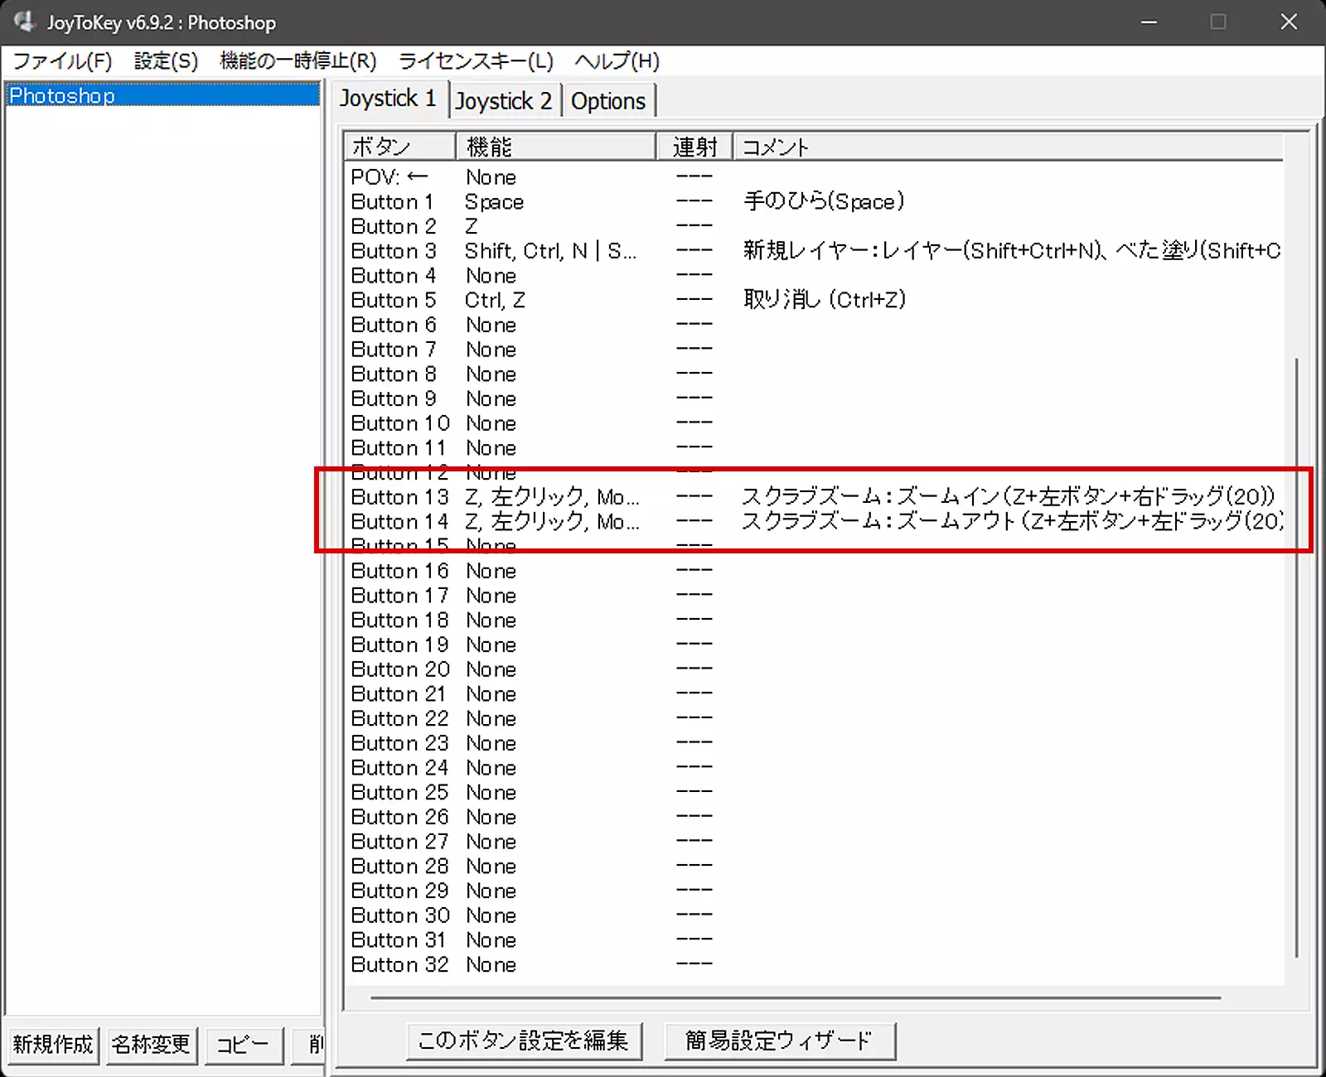Click the コピー button
Image resolution: width=1326 pixels, height=1077 pixels.
pyautogui.click(x=243, y=1044)
